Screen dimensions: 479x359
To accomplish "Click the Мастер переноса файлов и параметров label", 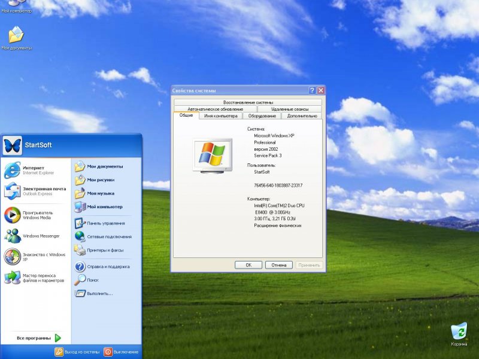I will coord(43,278).
